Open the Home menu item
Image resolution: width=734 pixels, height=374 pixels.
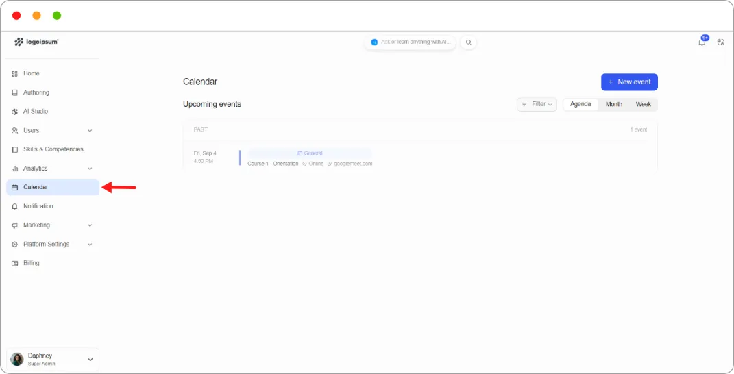(x=52, y=73)
